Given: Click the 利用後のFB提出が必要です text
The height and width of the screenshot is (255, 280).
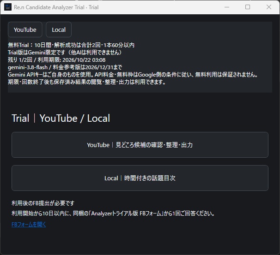Looking at the screenshot, I should [43, 203].
